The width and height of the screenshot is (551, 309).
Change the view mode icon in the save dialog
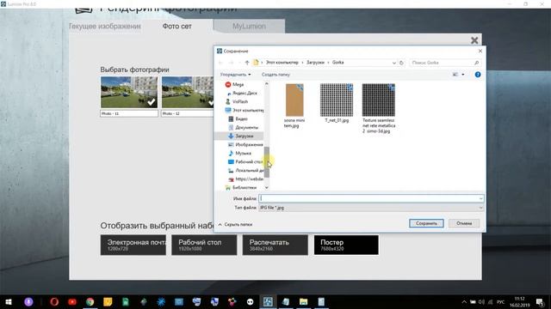tap(455, 75)
